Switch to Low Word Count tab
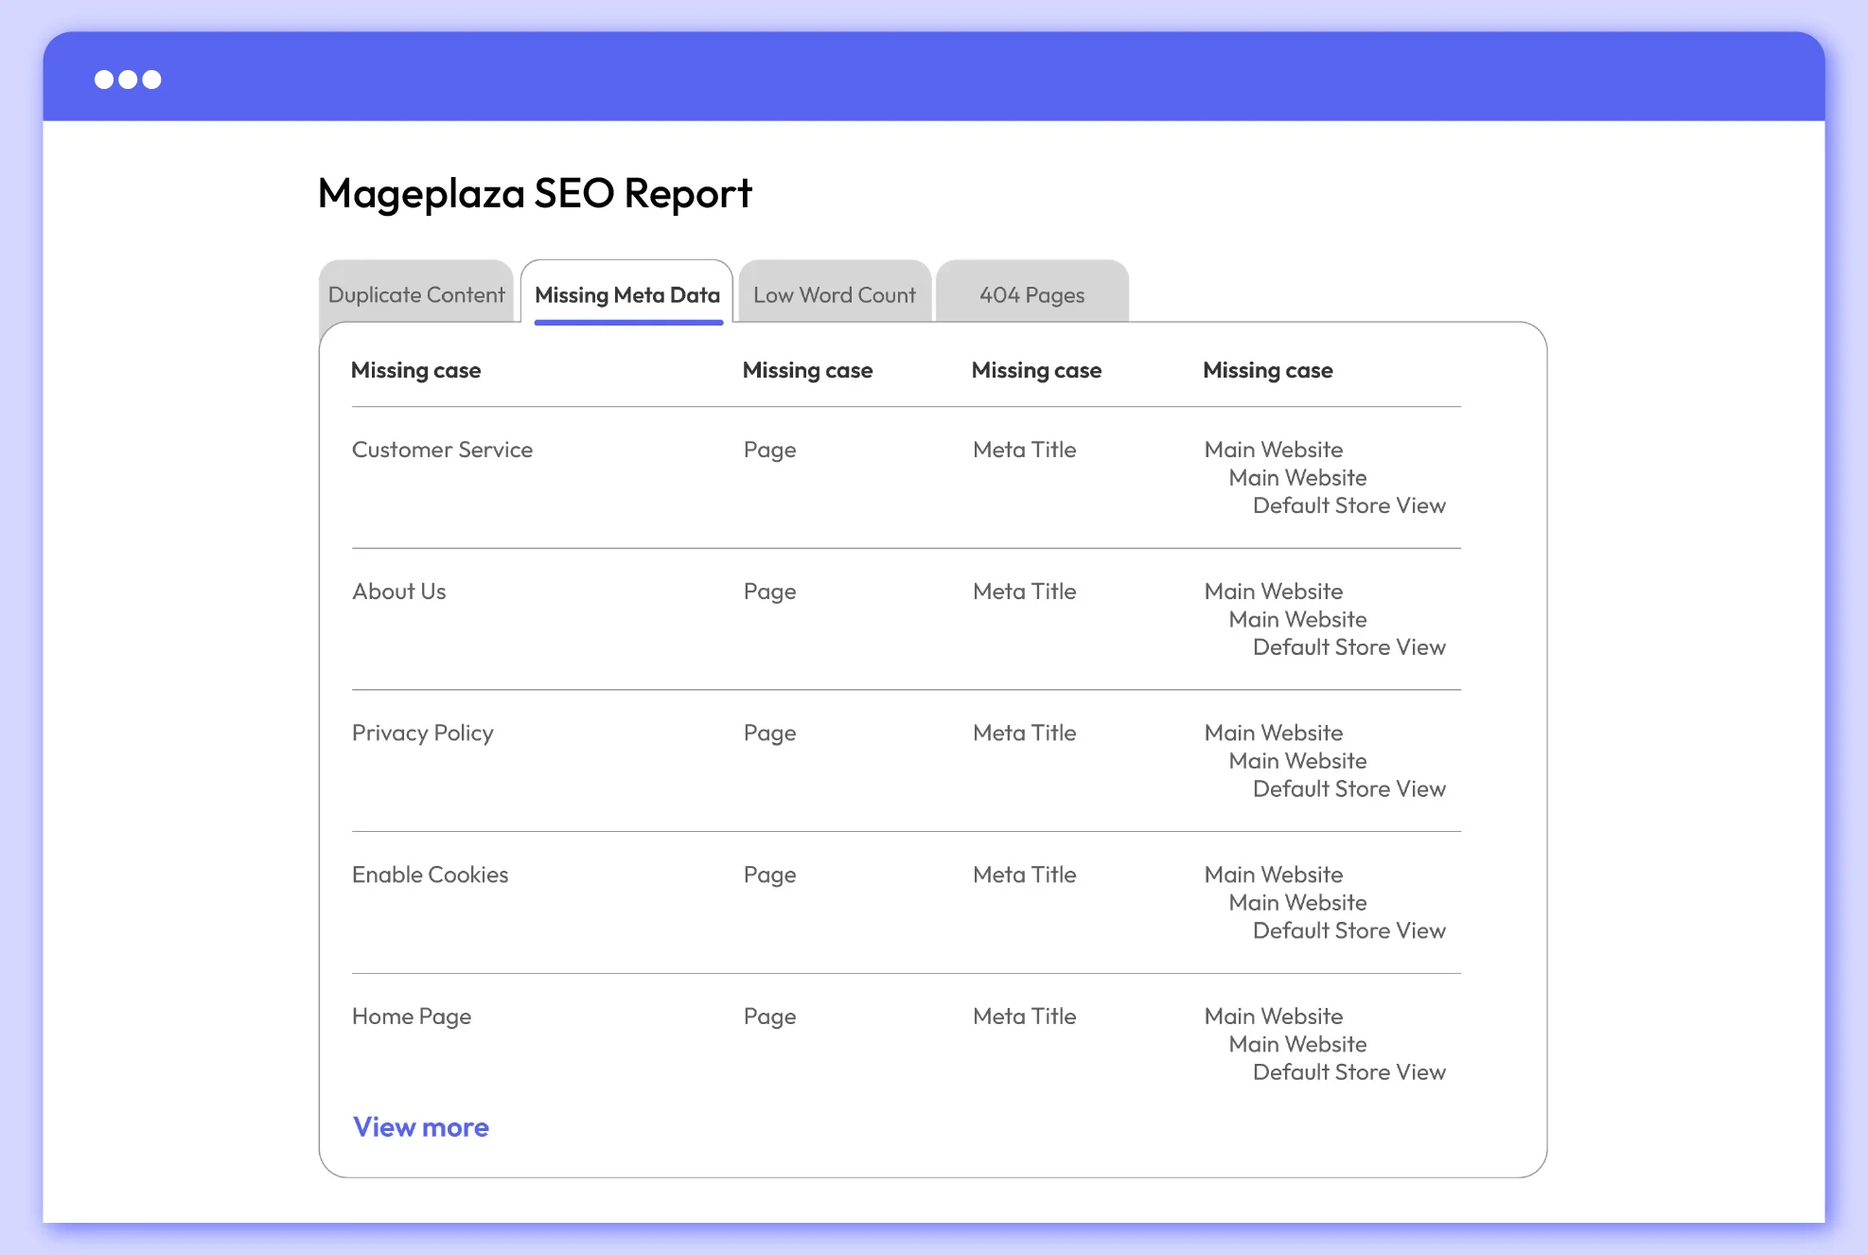 [x=834, y=294]
